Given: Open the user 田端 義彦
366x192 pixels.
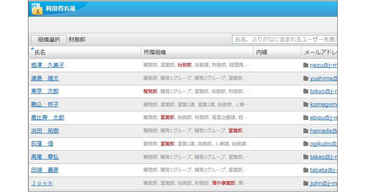Looking at the screenshot, I should tap(45, 170).
